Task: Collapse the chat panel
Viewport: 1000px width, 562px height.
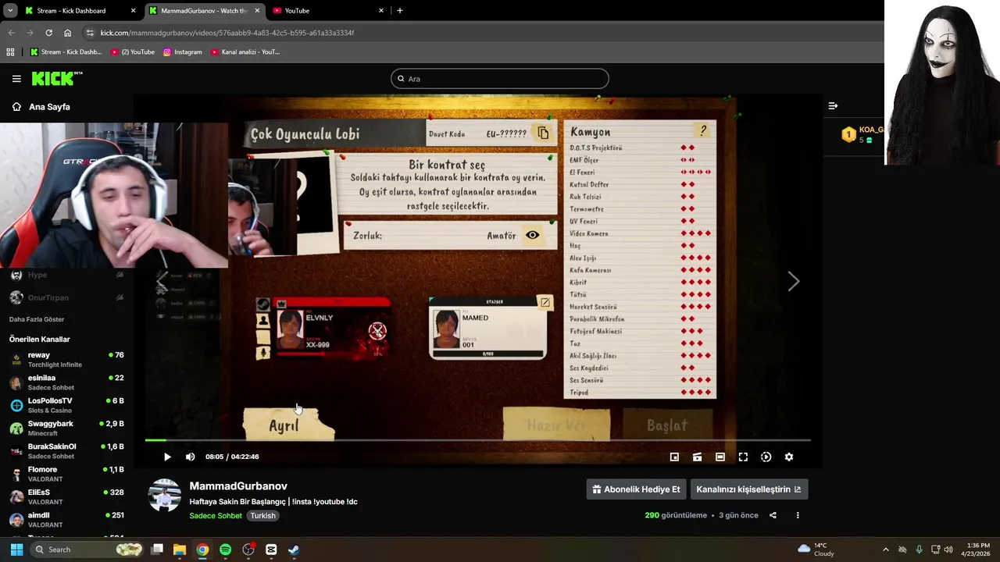Action: point(833,105)
